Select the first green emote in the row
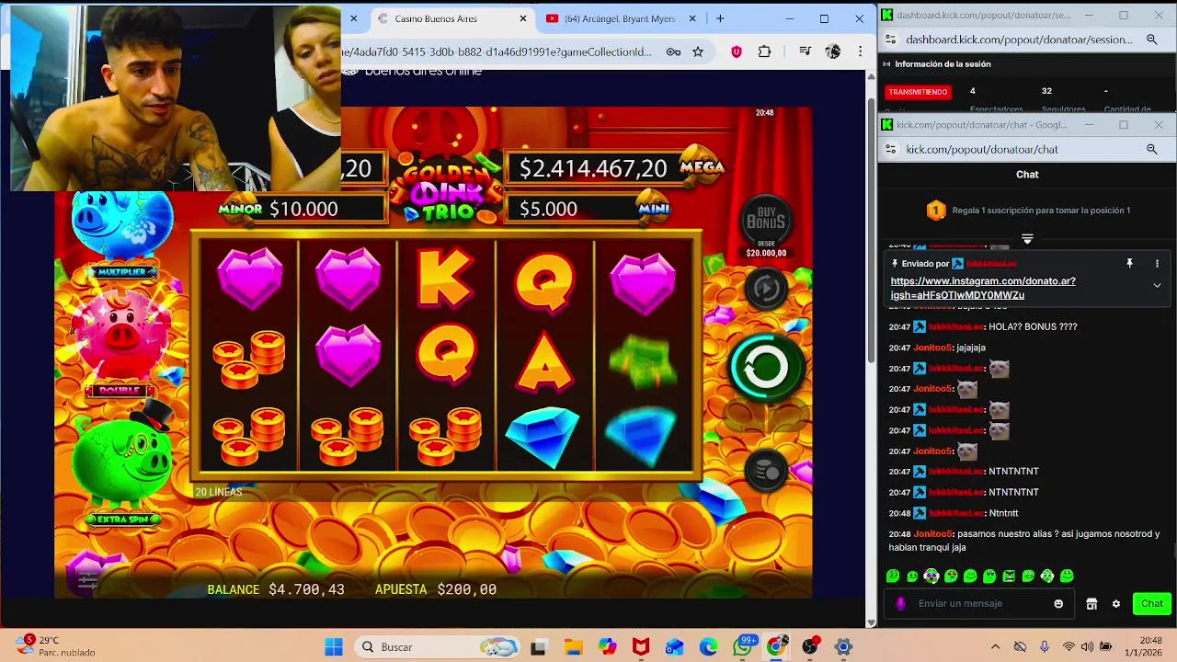This screenshot has width=1177, height=662. click(893, 576)
